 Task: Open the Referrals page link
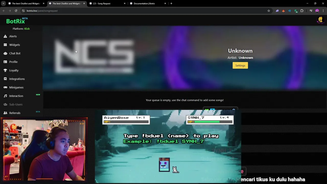(15, 113)
